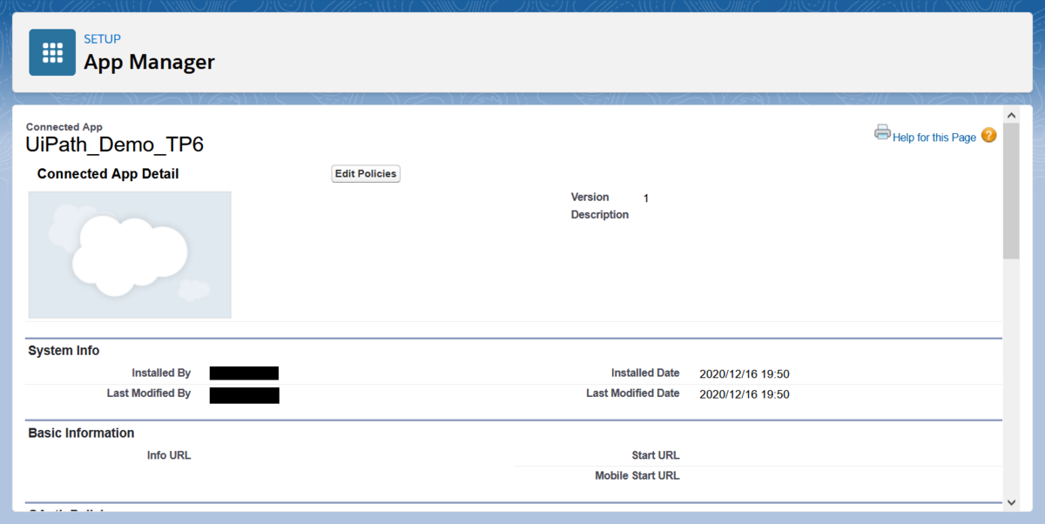Open the orange help question mark icon
Screen dimensions: 1045x524
tap(988, 135)
